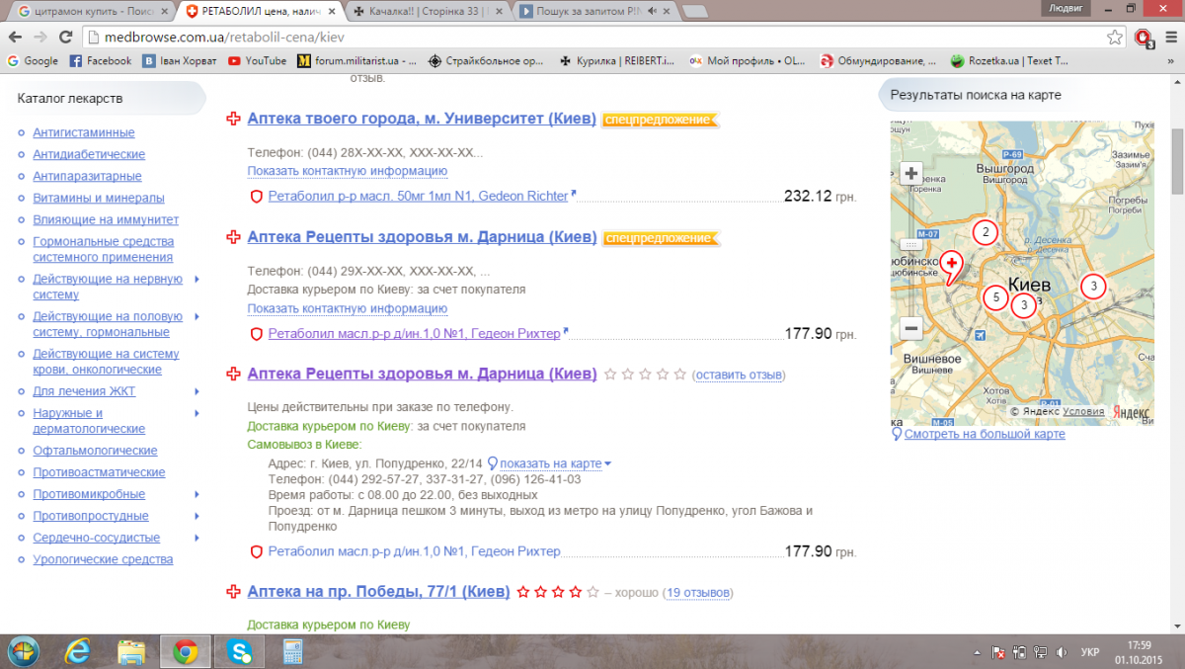Expand 'показать на карте' dropdown
1185x669 pixels.
coord(607,463)
